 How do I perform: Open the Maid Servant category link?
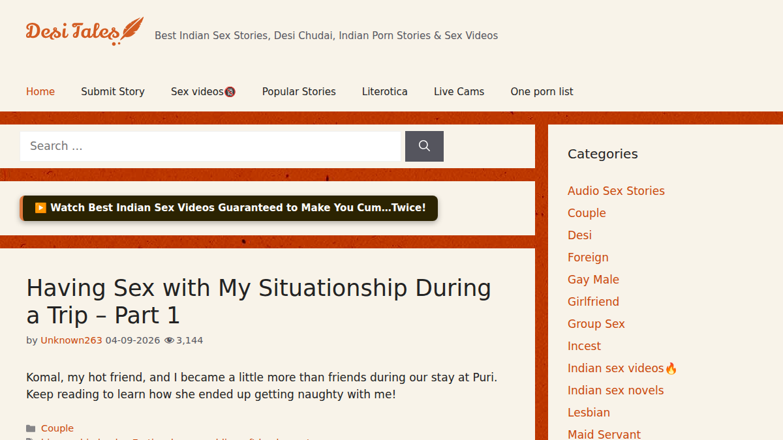(604, 434)
